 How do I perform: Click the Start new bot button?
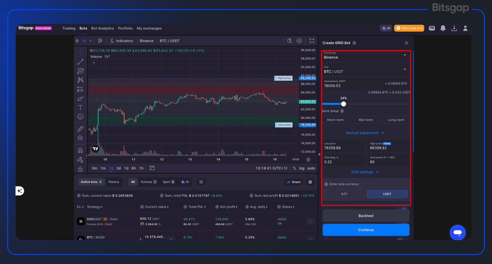[x=409, y=28]
